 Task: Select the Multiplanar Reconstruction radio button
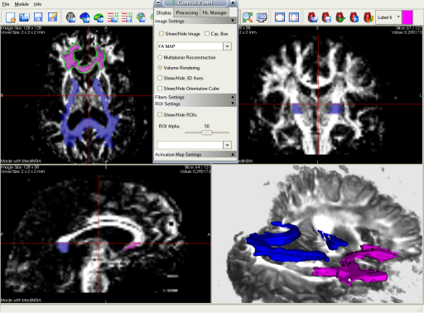[160, 57]
